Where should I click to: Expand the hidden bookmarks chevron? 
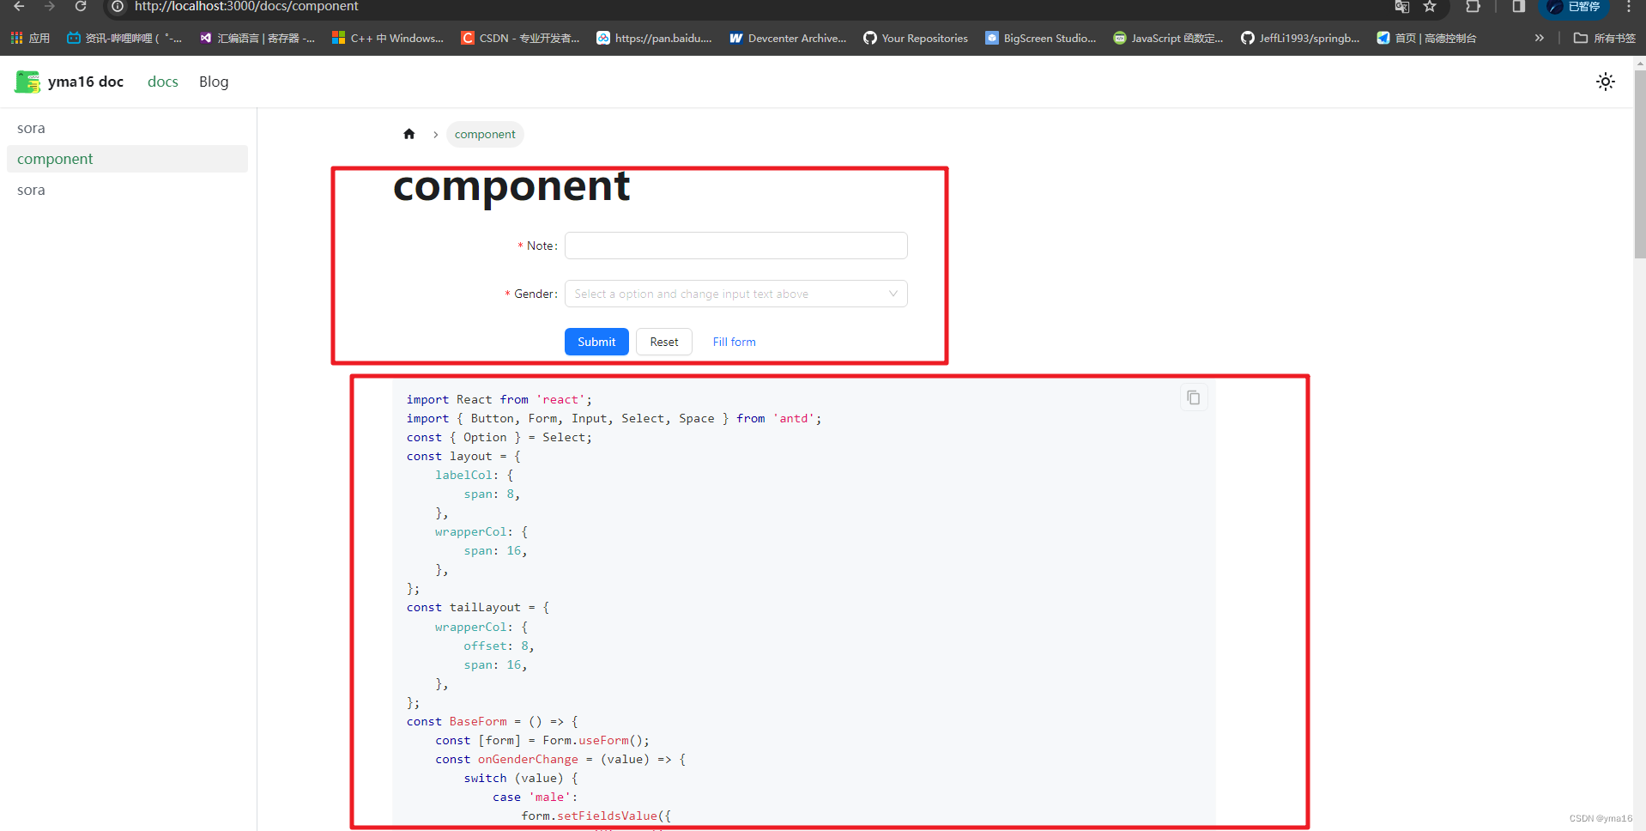pyautogui.click(x=1540, y=38)
